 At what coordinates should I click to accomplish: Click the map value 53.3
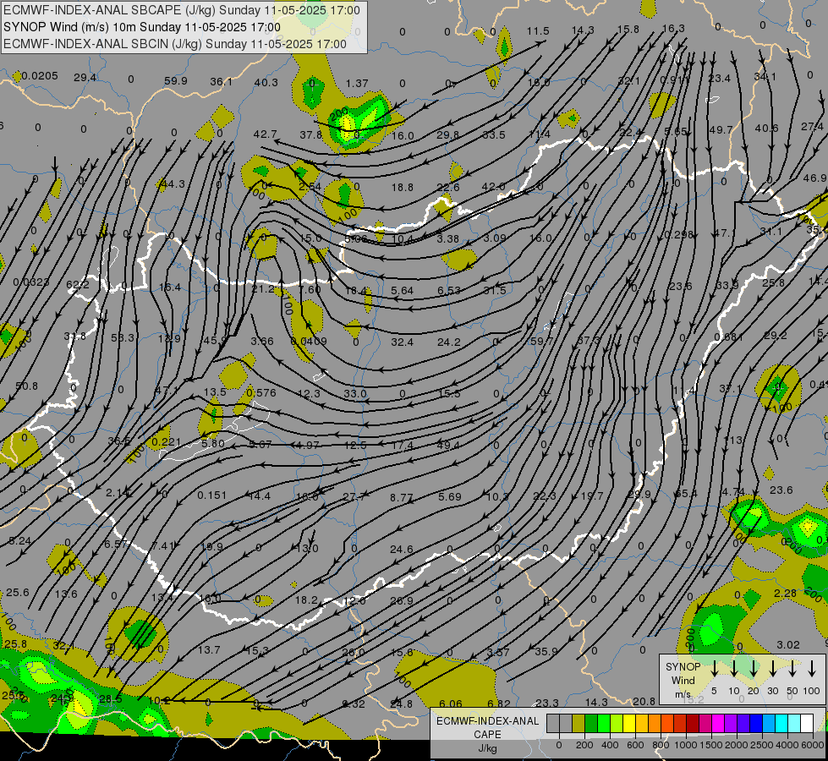[123, 338]
